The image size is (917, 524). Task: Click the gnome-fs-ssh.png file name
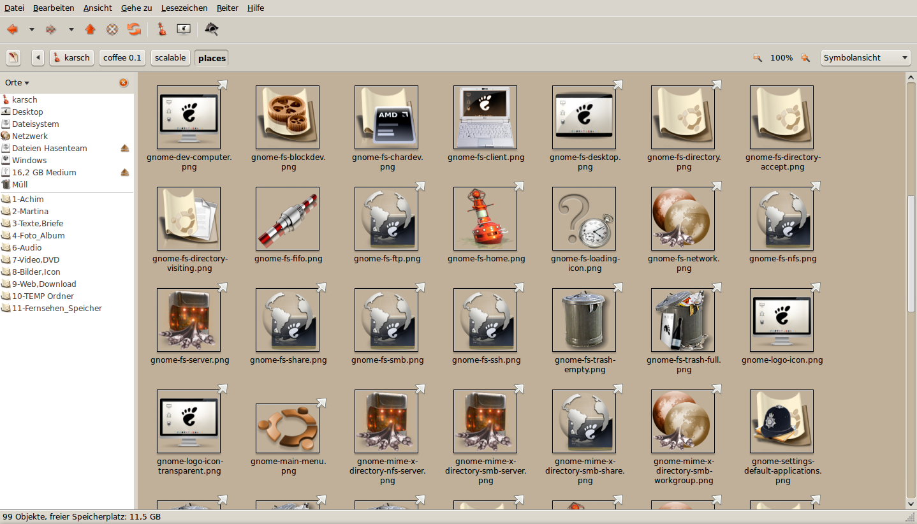pyautogui.click(x=486, y=360)
